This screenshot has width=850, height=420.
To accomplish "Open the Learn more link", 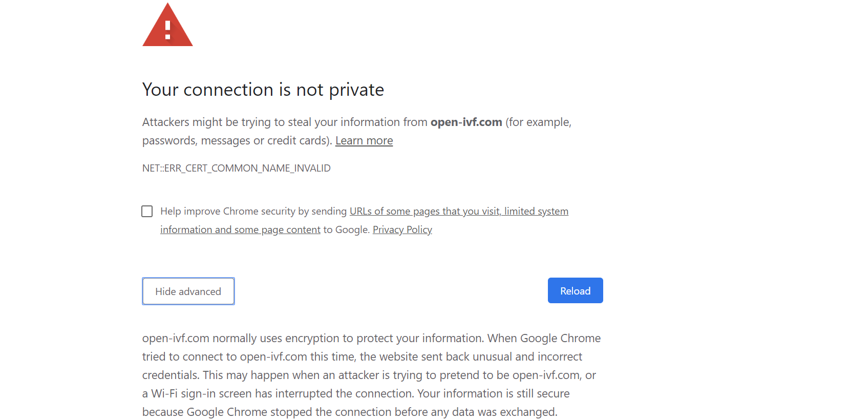I will coord(364,141).
